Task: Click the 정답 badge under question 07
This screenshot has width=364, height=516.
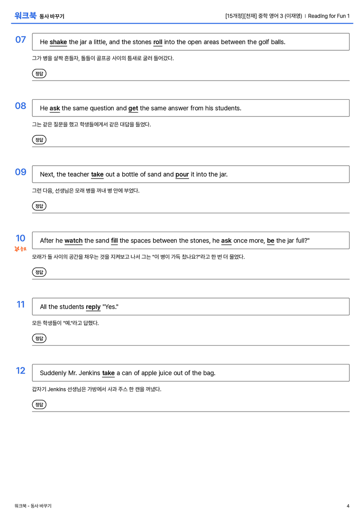Action: pyautogui.click(x=39, y=74)
